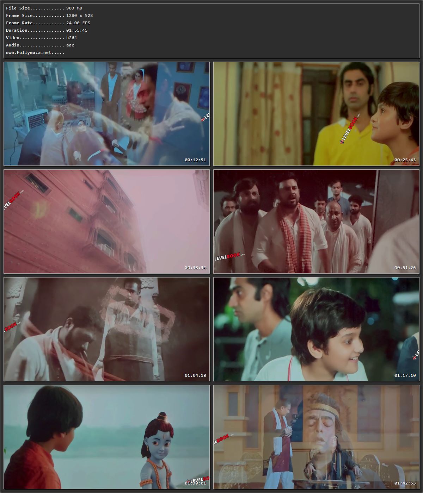Click the Video codec value h264
423x493 pixels.
click(72, 38)
